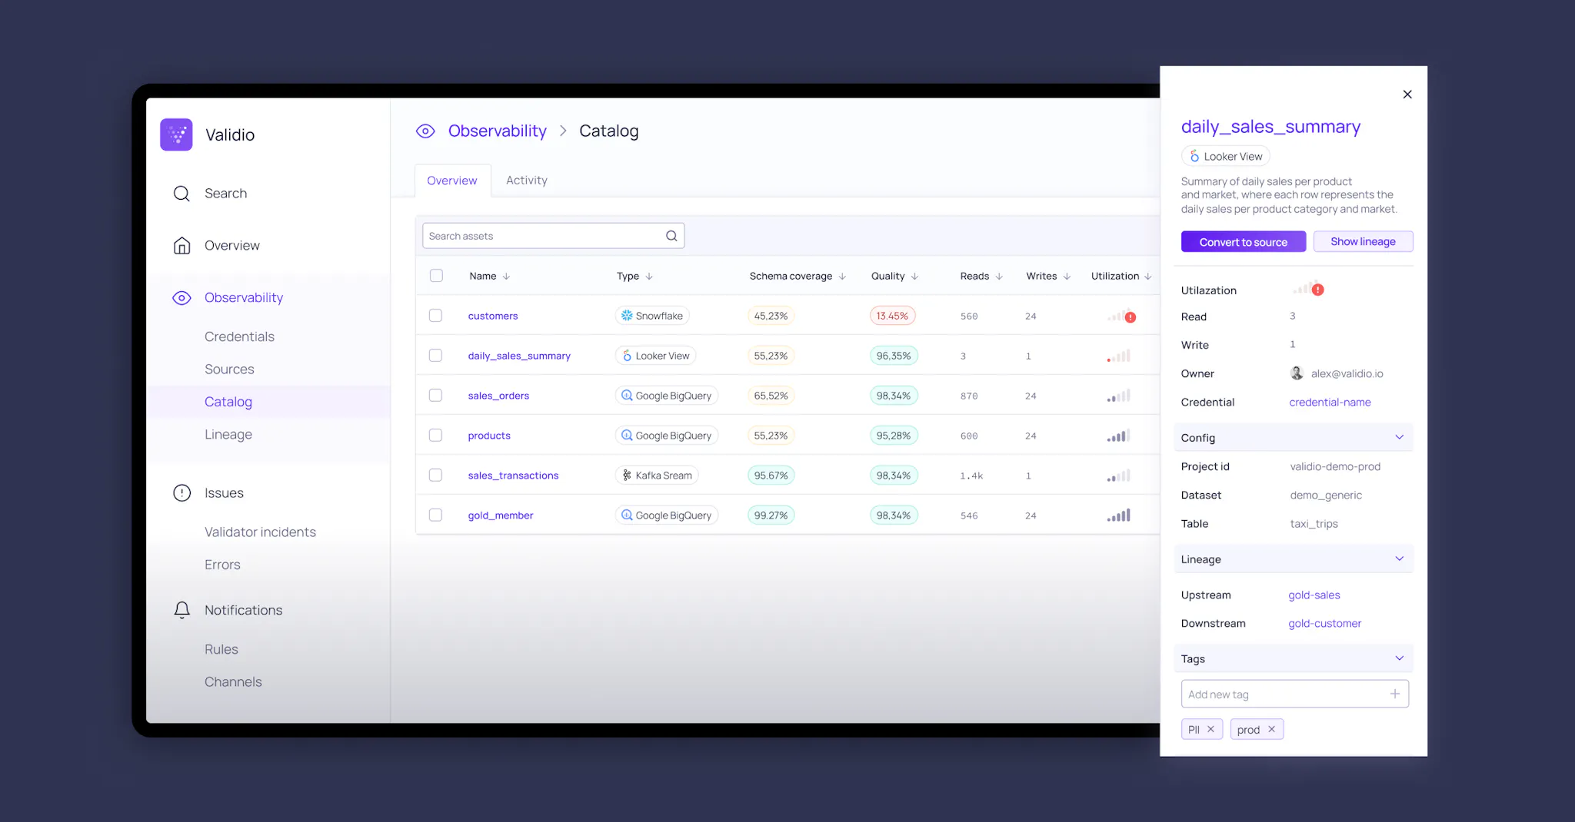Collapse the Lineage section chevron
This screenshot has height=822, width=1575.
(1400, 558)
